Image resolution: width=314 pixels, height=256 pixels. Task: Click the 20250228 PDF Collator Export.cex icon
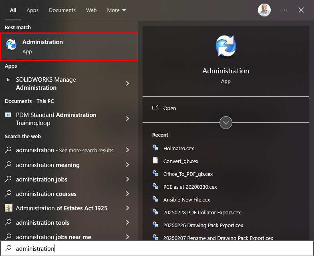pos(155,212)
